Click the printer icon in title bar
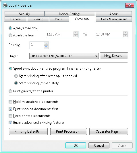This screenshot has width=137, height=153. pos(5,5)
